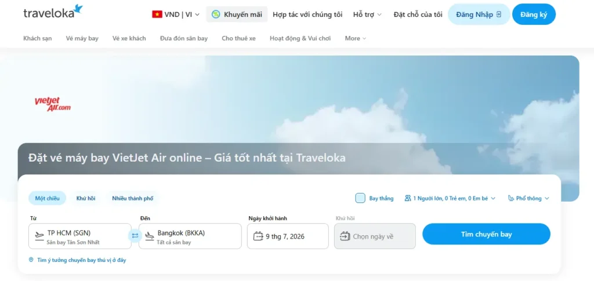
Task: Select Nhiều thành phố trip type
Action: (x=133, y=198)
